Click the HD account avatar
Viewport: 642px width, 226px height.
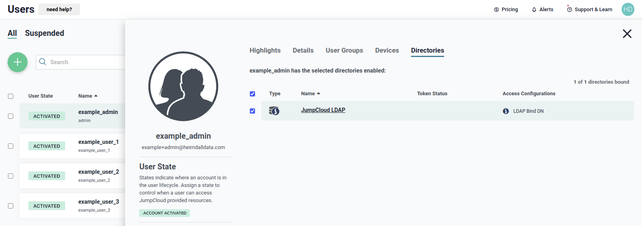tap(628, 10)
